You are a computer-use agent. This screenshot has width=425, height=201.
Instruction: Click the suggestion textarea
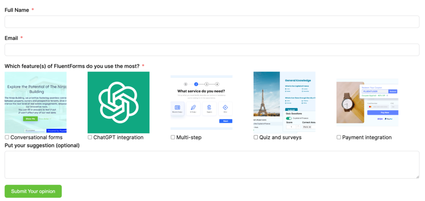[x=212, y=165]
